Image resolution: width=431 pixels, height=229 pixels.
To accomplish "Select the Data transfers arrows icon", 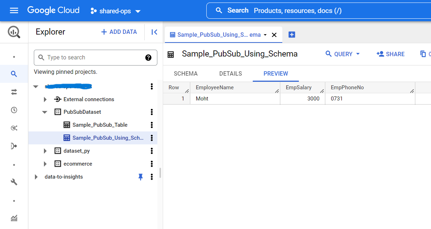I will 14,92.
